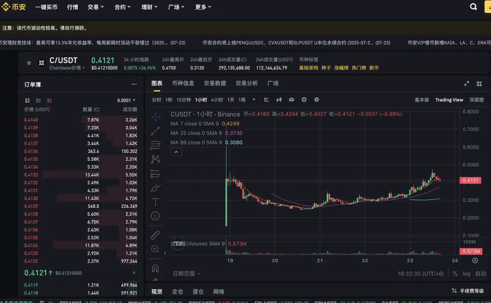Select the 4小时 interval

(217, 99)
